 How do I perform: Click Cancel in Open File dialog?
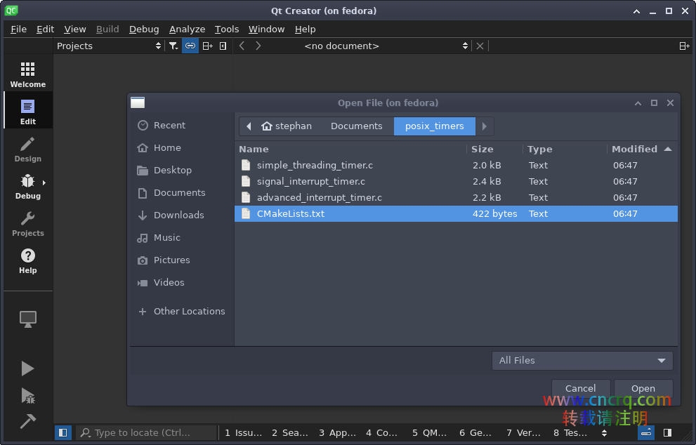581,389
